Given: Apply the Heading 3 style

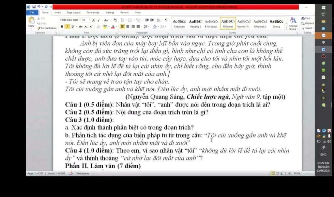Looking at the screenshot, I should (x=196, y=23).
